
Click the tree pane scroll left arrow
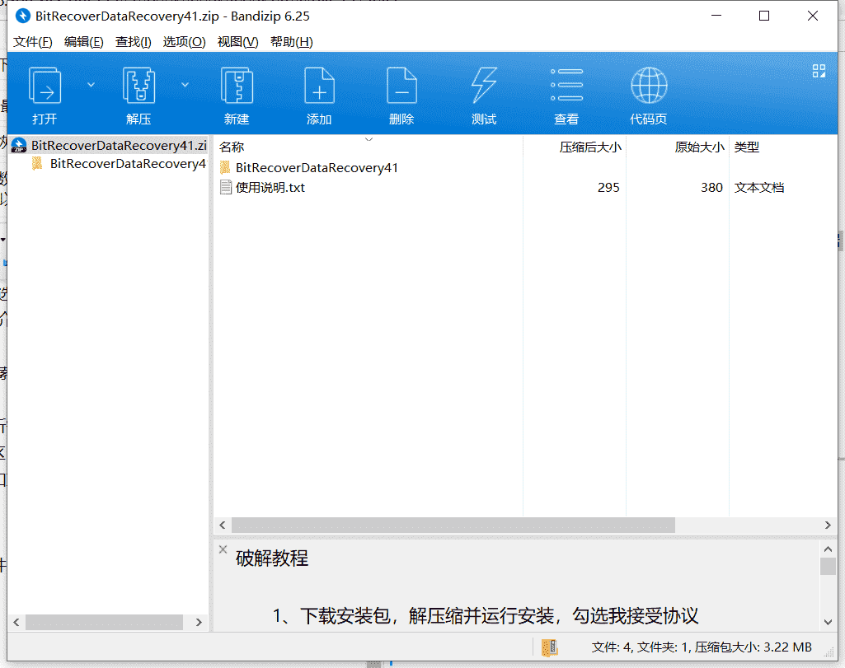pyautogui.click(x=16, y=622)
